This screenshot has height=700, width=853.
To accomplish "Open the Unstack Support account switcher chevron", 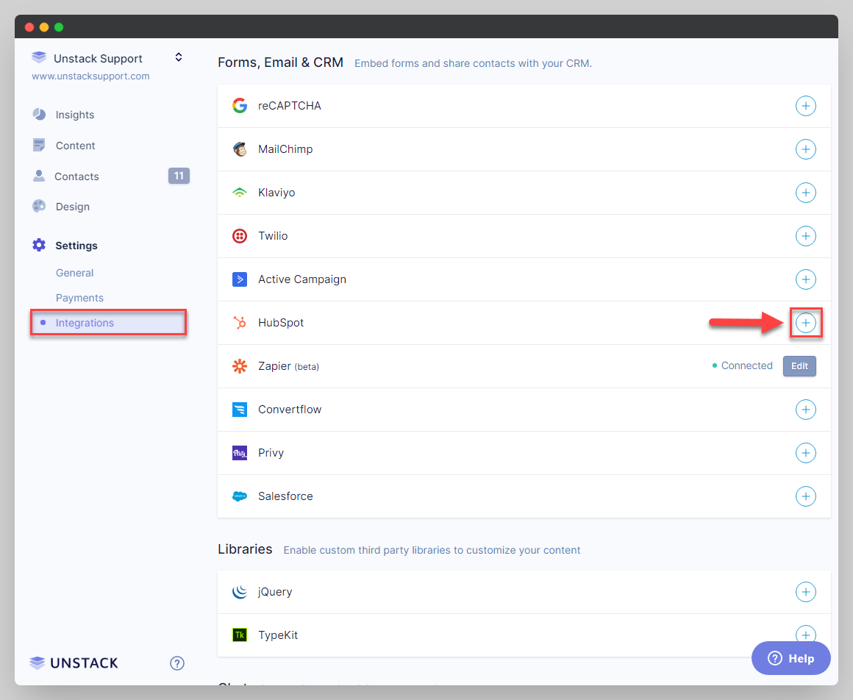I will click(x=178, y=57).
